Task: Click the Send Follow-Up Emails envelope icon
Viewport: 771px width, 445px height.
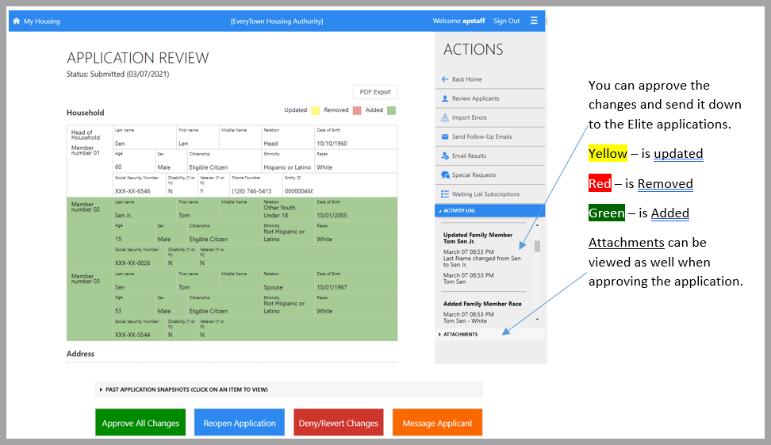Action: (x=445, y=136)
